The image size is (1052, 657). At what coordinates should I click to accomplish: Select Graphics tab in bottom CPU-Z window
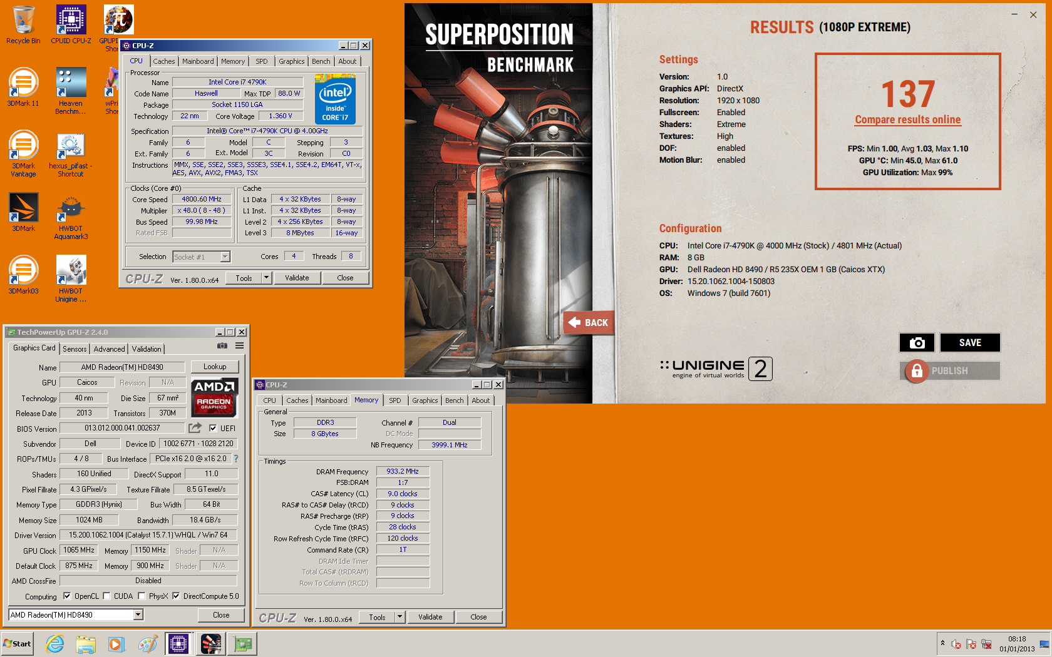[425, 400]
